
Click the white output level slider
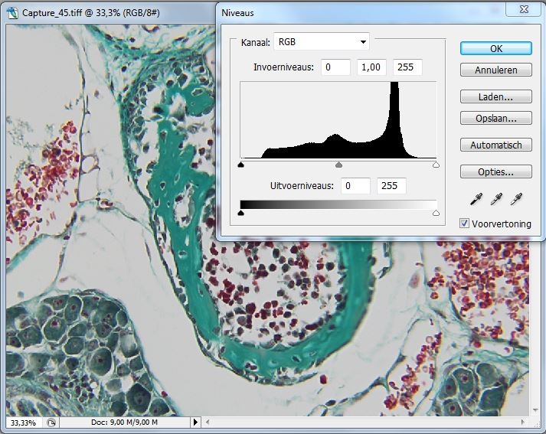pos(436,214)
